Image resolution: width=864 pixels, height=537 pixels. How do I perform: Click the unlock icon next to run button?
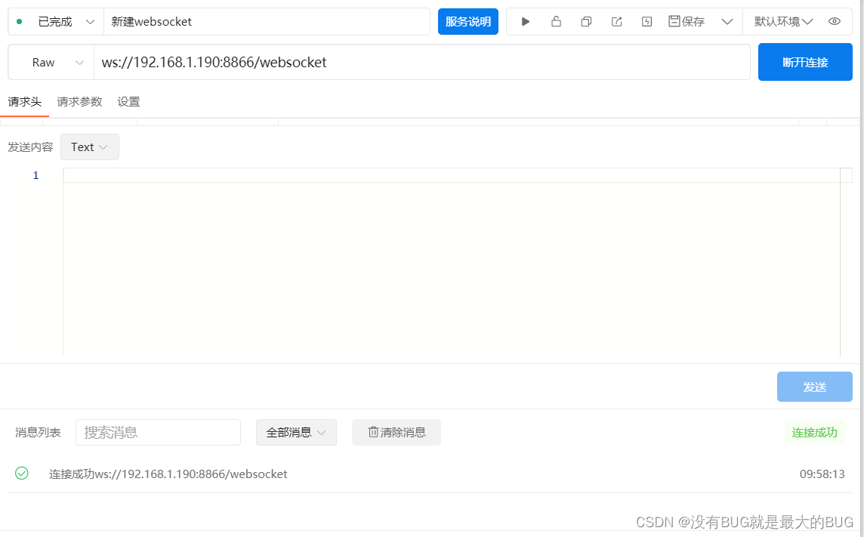coord(556,21)
